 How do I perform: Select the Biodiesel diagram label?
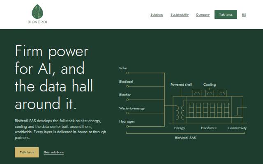(126, 82)
